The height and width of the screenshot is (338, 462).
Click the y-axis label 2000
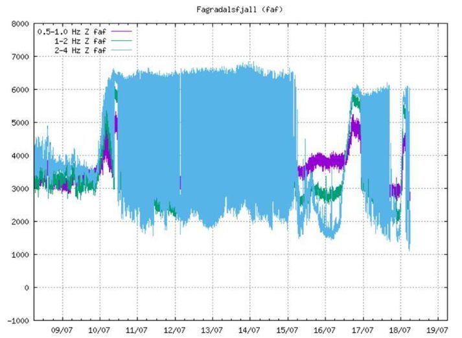[20, 221]
